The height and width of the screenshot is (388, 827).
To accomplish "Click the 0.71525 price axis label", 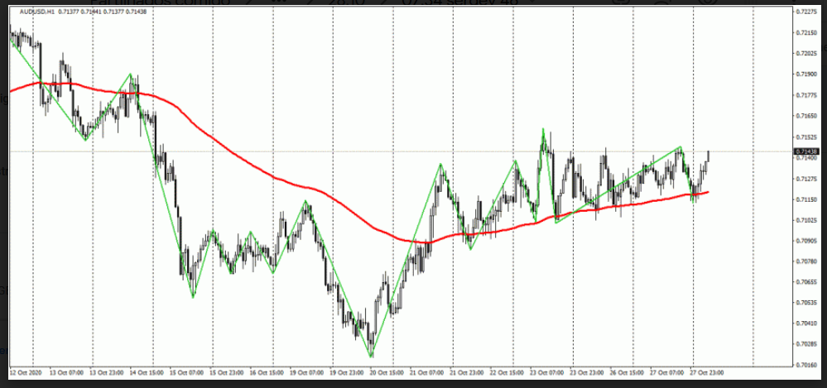I will (x=805, y=137).
